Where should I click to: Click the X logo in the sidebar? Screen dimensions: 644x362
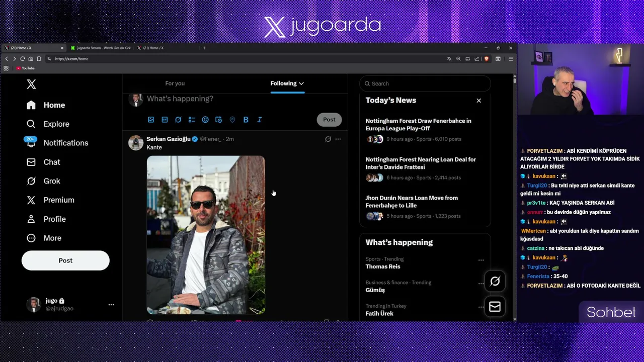31,84
